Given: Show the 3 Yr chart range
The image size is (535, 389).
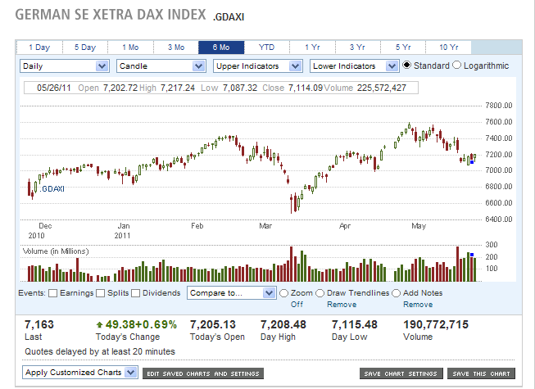Looking at the screenshot, I should [x=357, y=47].
